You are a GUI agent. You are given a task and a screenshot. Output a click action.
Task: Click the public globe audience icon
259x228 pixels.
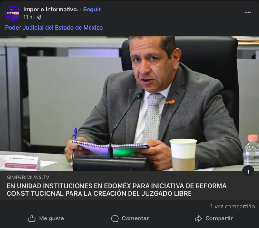click(x=40, y=17)
